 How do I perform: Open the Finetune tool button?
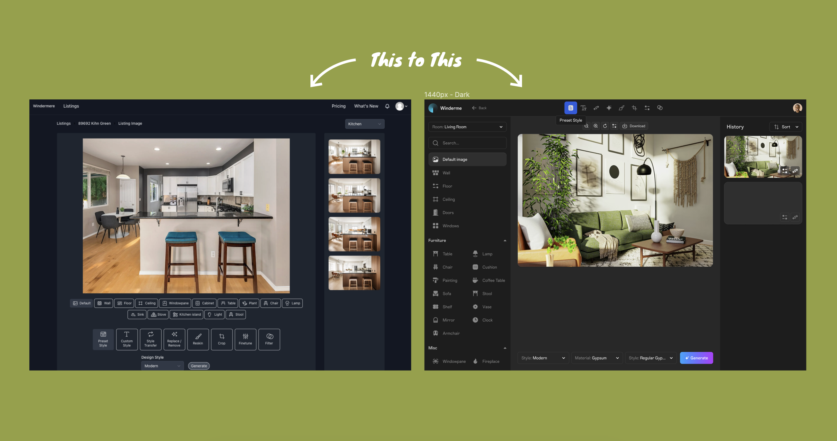coord(245,339)
